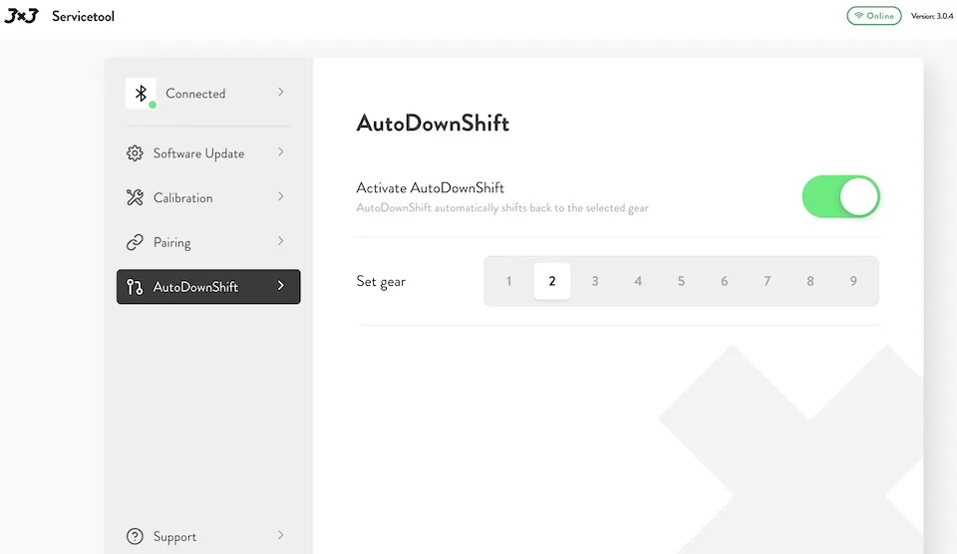Toggle the Activate AutoDownShift switch

(840, 196)
